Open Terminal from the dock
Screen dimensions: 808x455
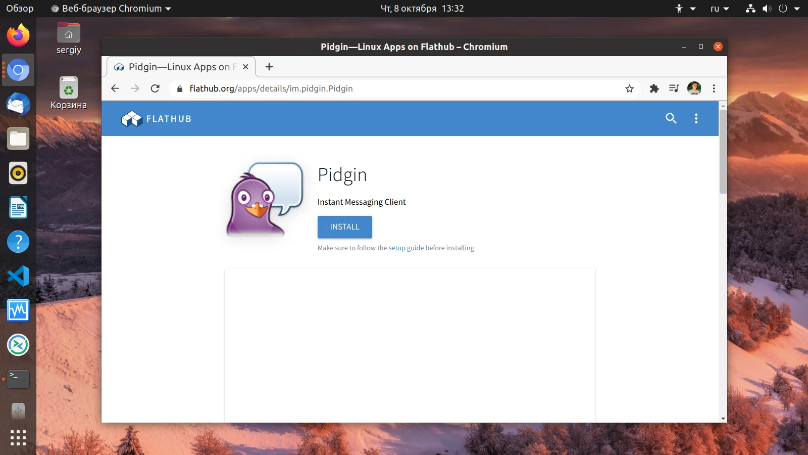pyautogui.click(x=18, y=379)
